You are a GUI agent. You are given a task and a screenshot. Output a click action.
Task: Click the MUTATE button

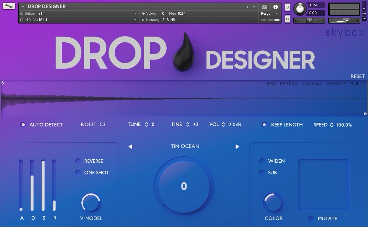point(311,219)
